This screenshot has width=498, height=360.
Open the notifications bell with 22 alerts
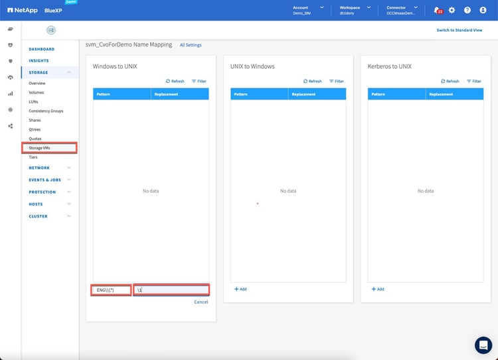[x=437, y=10]
